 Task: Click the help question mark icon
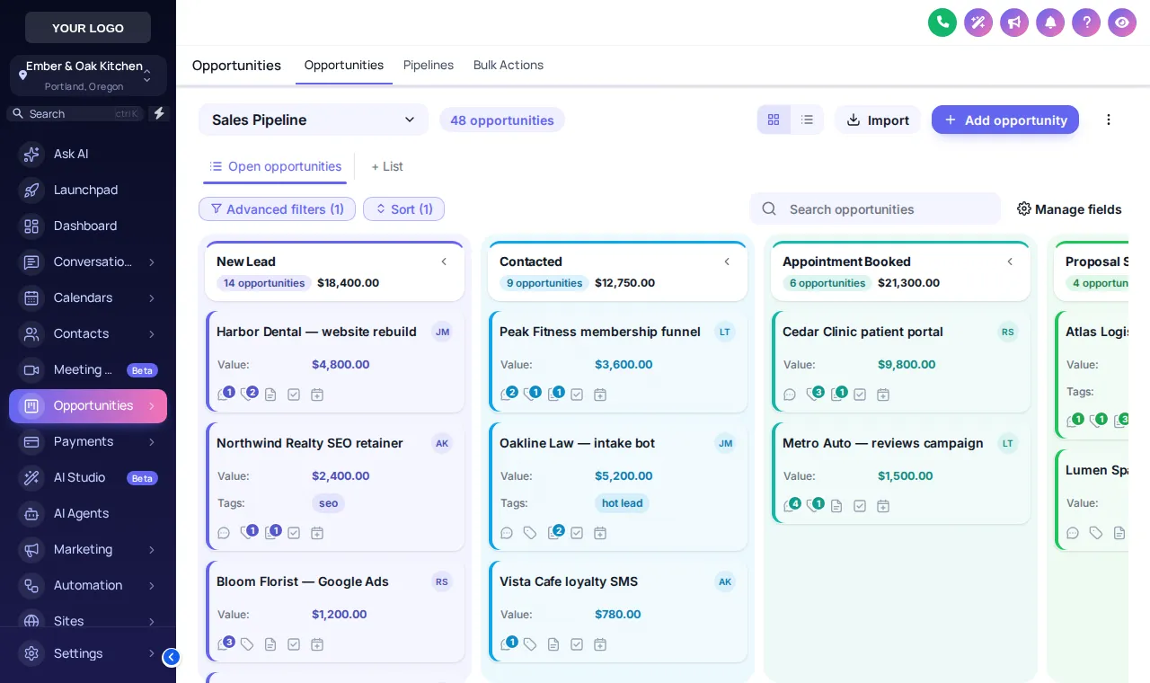click(1086, 22)
